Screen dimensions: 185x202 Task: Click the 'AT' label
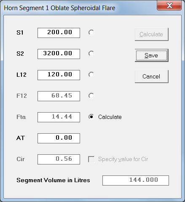point(21,138)
